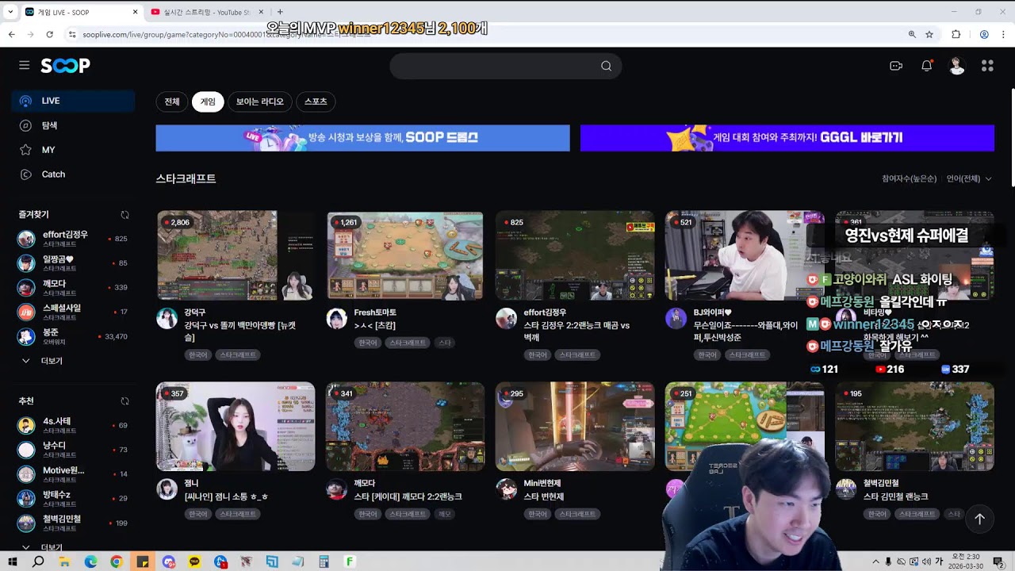Open 깨모다 channel in favorites sidebar
The width and height of the screenshot is (1015, 571).
73,287
